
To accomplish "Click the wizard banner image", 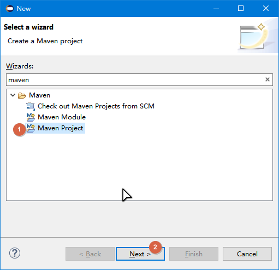I will click(x=258, y=36).
